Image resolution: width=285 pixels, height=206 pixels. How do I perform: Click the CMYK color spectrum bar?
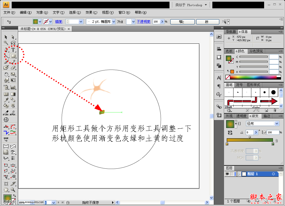point(253,77)
